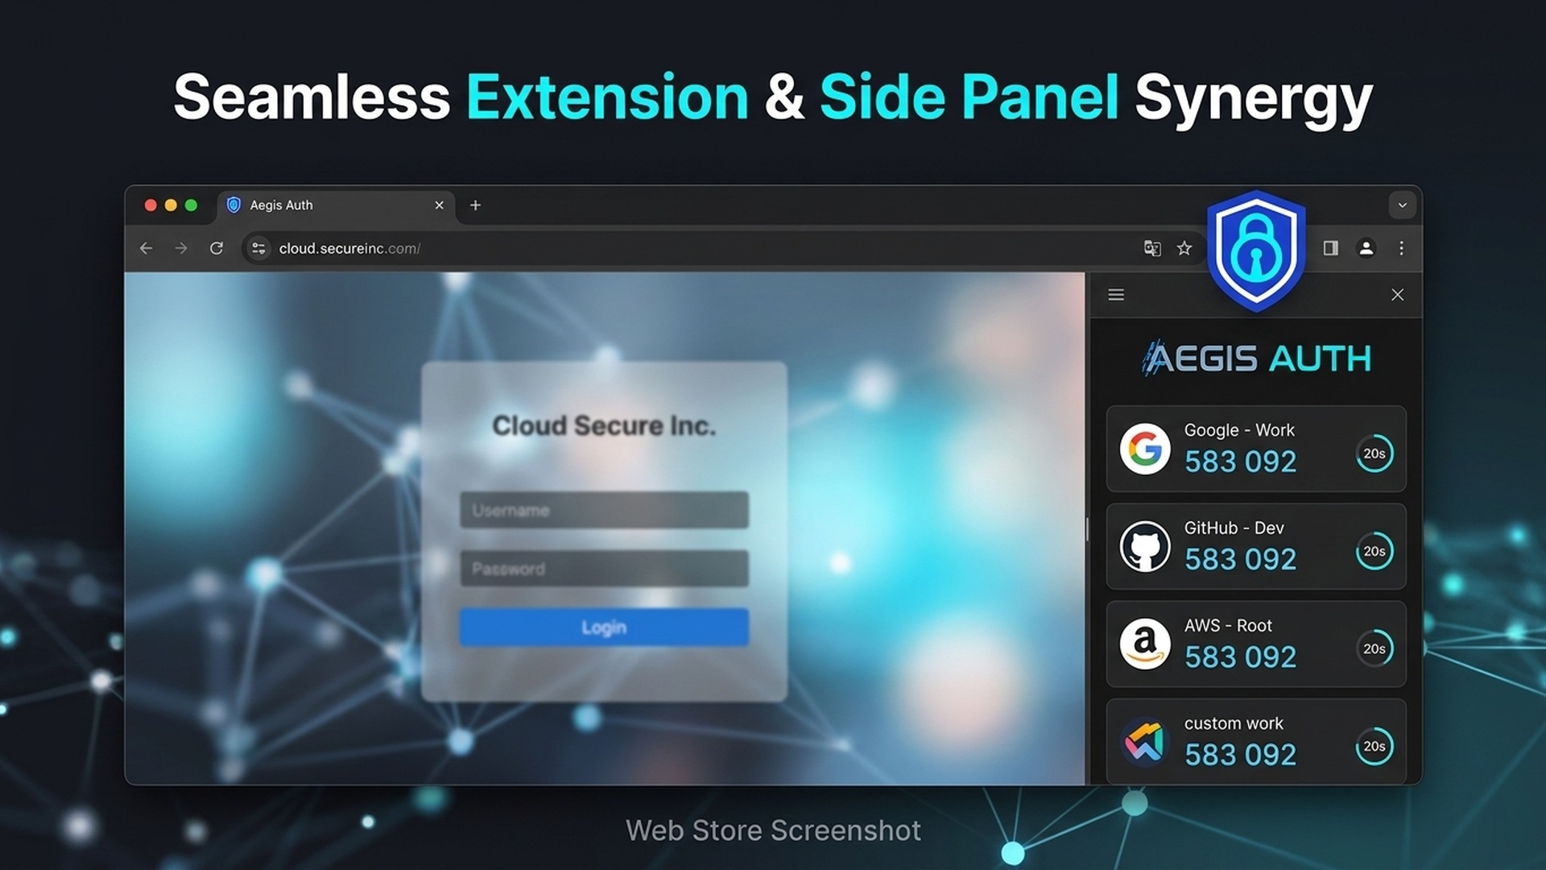Click the "GitHub - Dev" account label
This screenshot has width=1546, height=870.
click(1234, 528)
